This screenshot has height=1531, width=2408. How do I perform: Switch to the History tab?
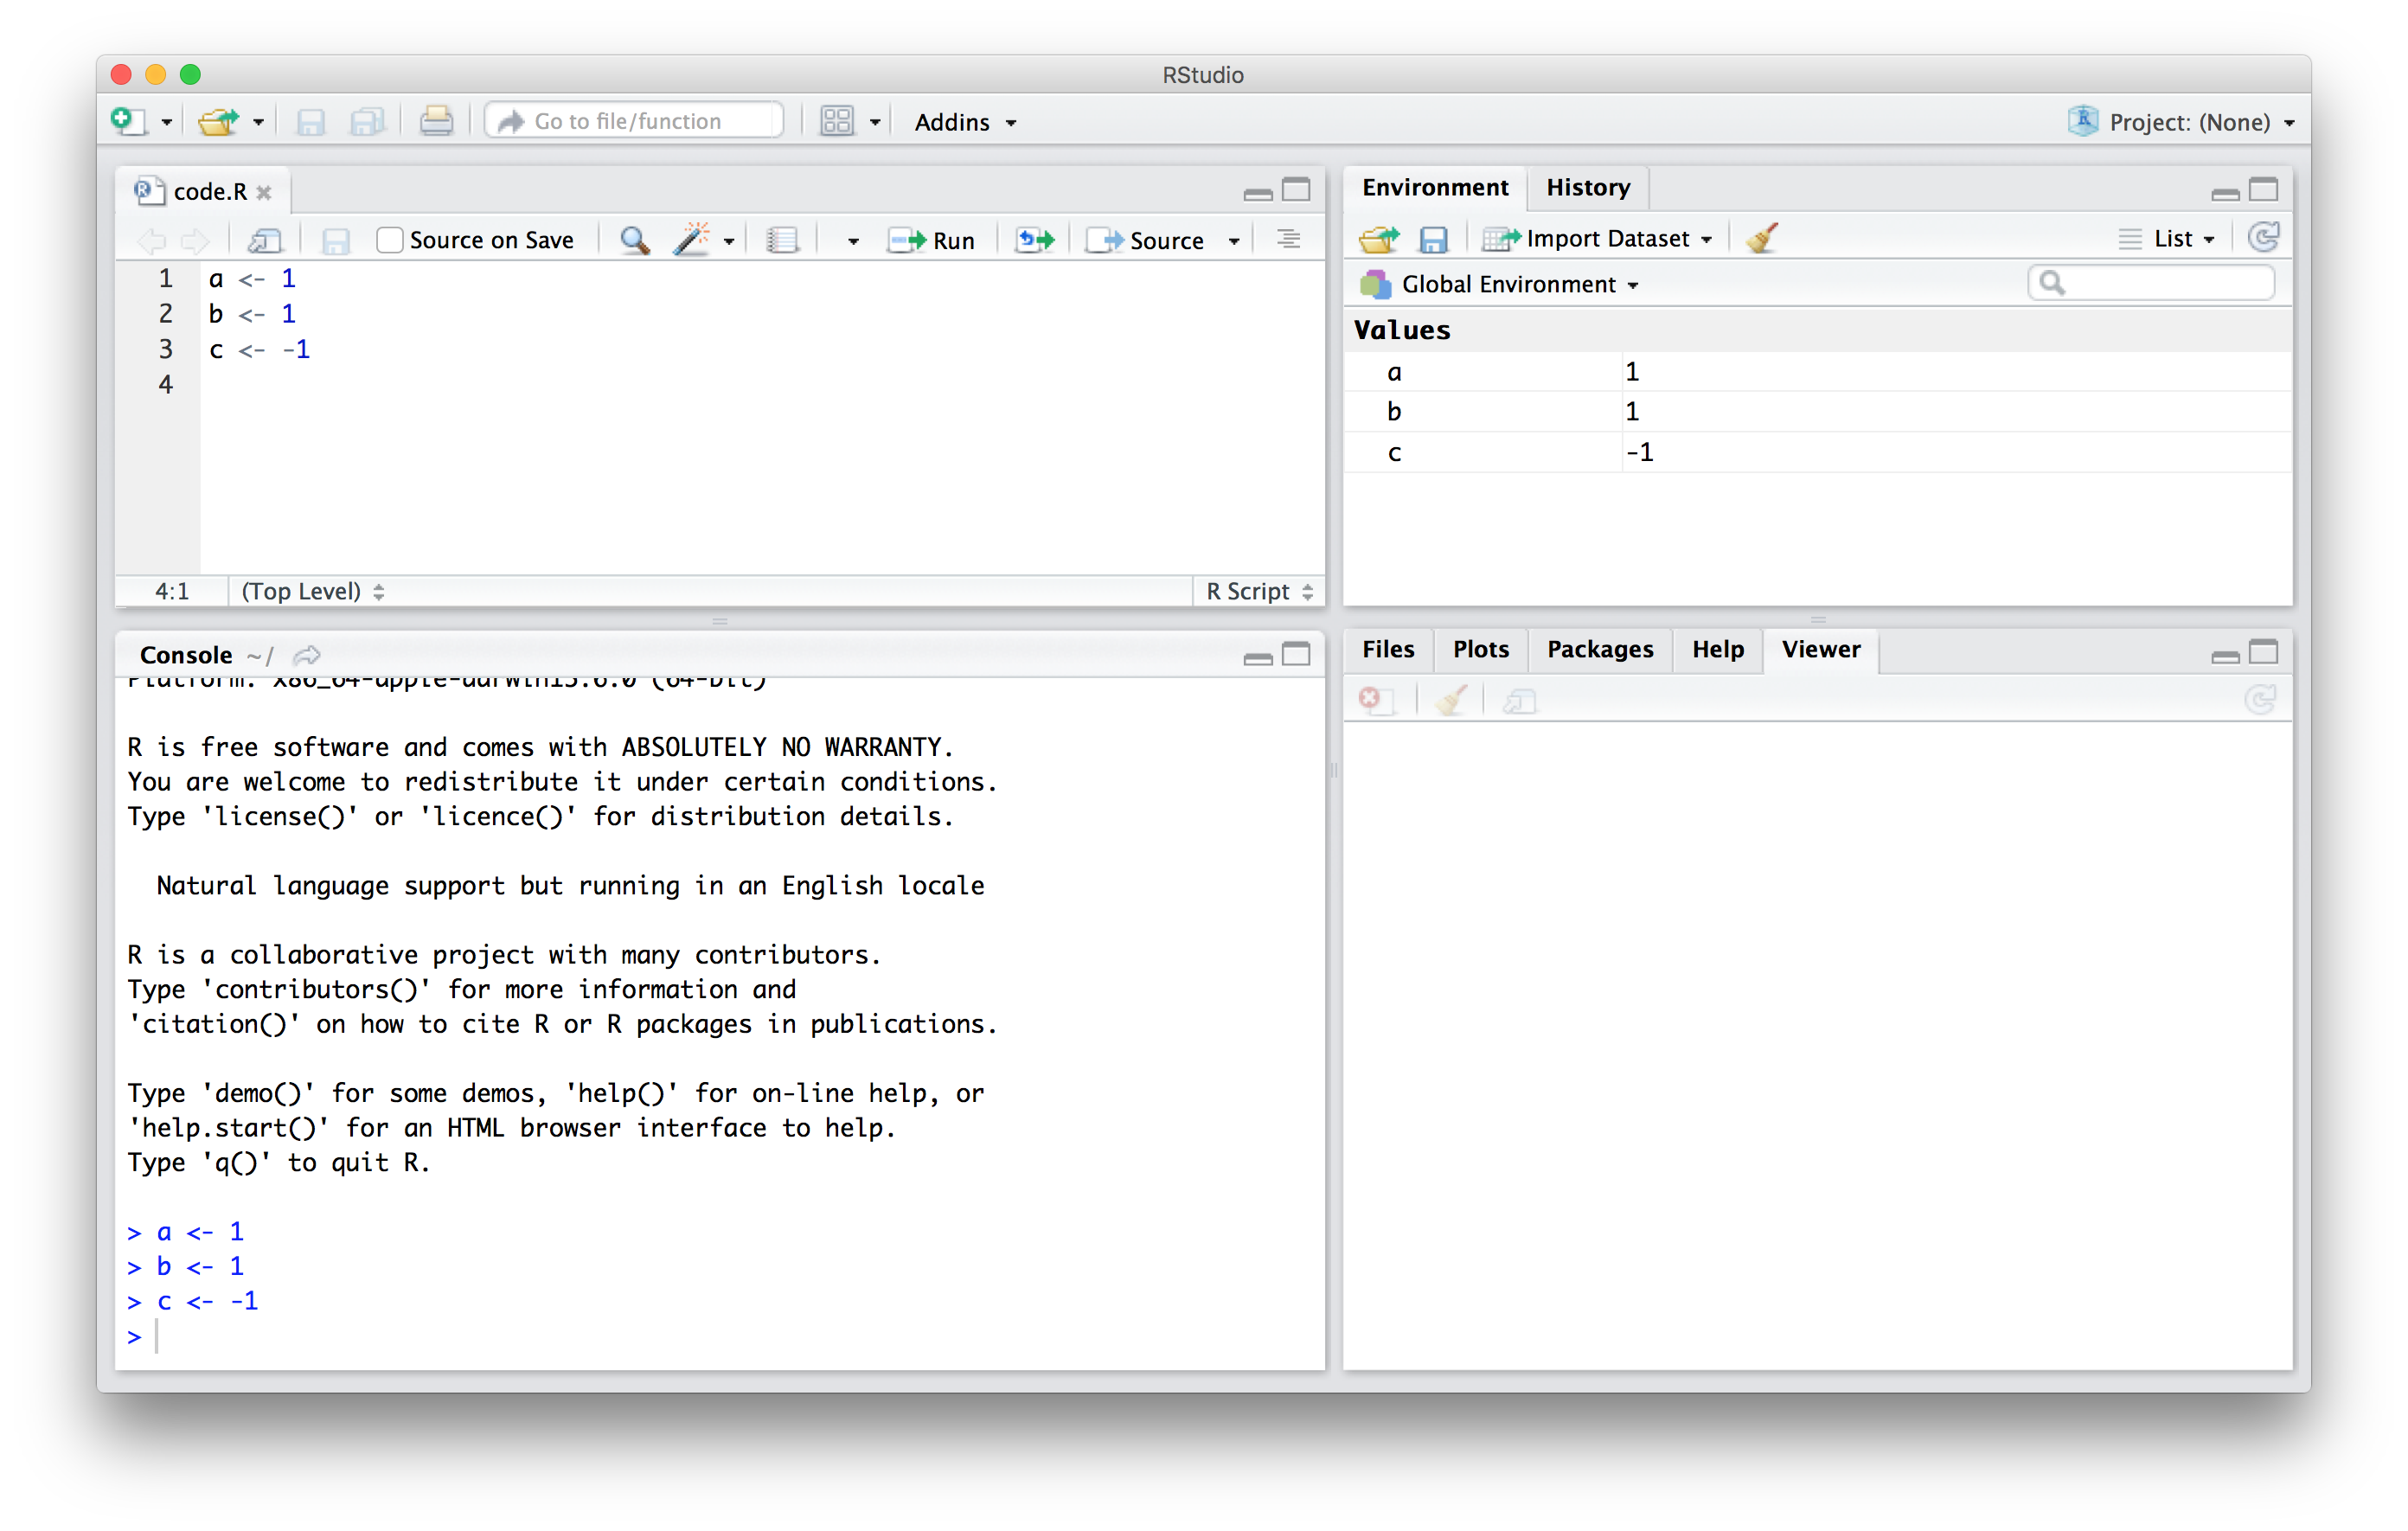tap(1587, 187)
